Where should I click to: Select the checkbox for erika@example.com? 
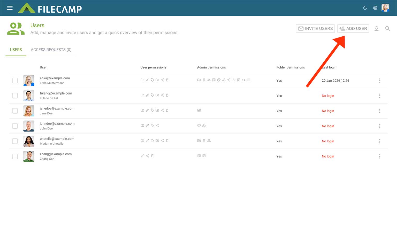pos(15,81)
